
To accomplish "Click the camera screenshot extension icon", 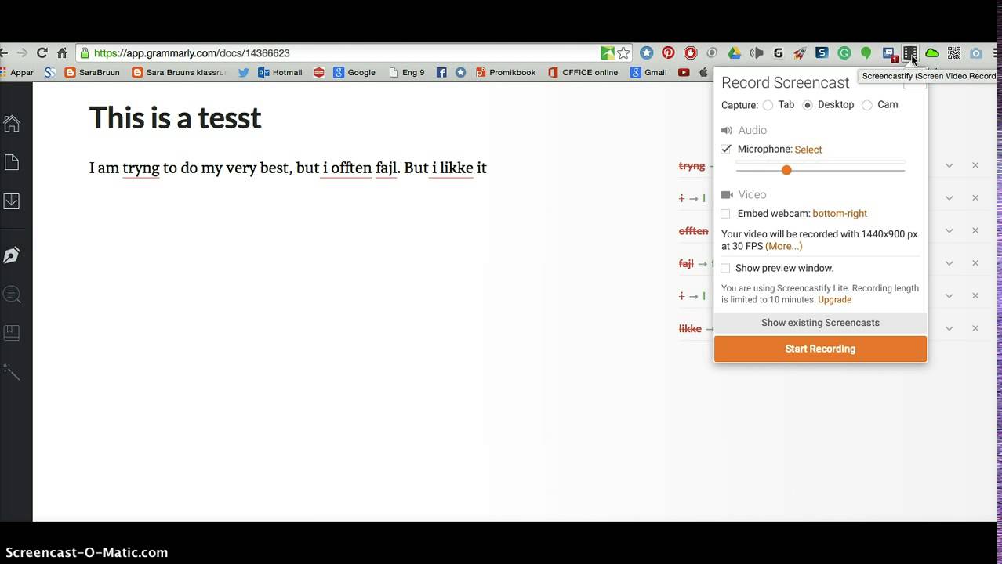I will [x=976, y=53].
